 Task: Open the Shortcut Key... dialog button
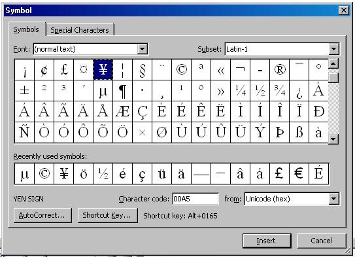coord(107,215)
